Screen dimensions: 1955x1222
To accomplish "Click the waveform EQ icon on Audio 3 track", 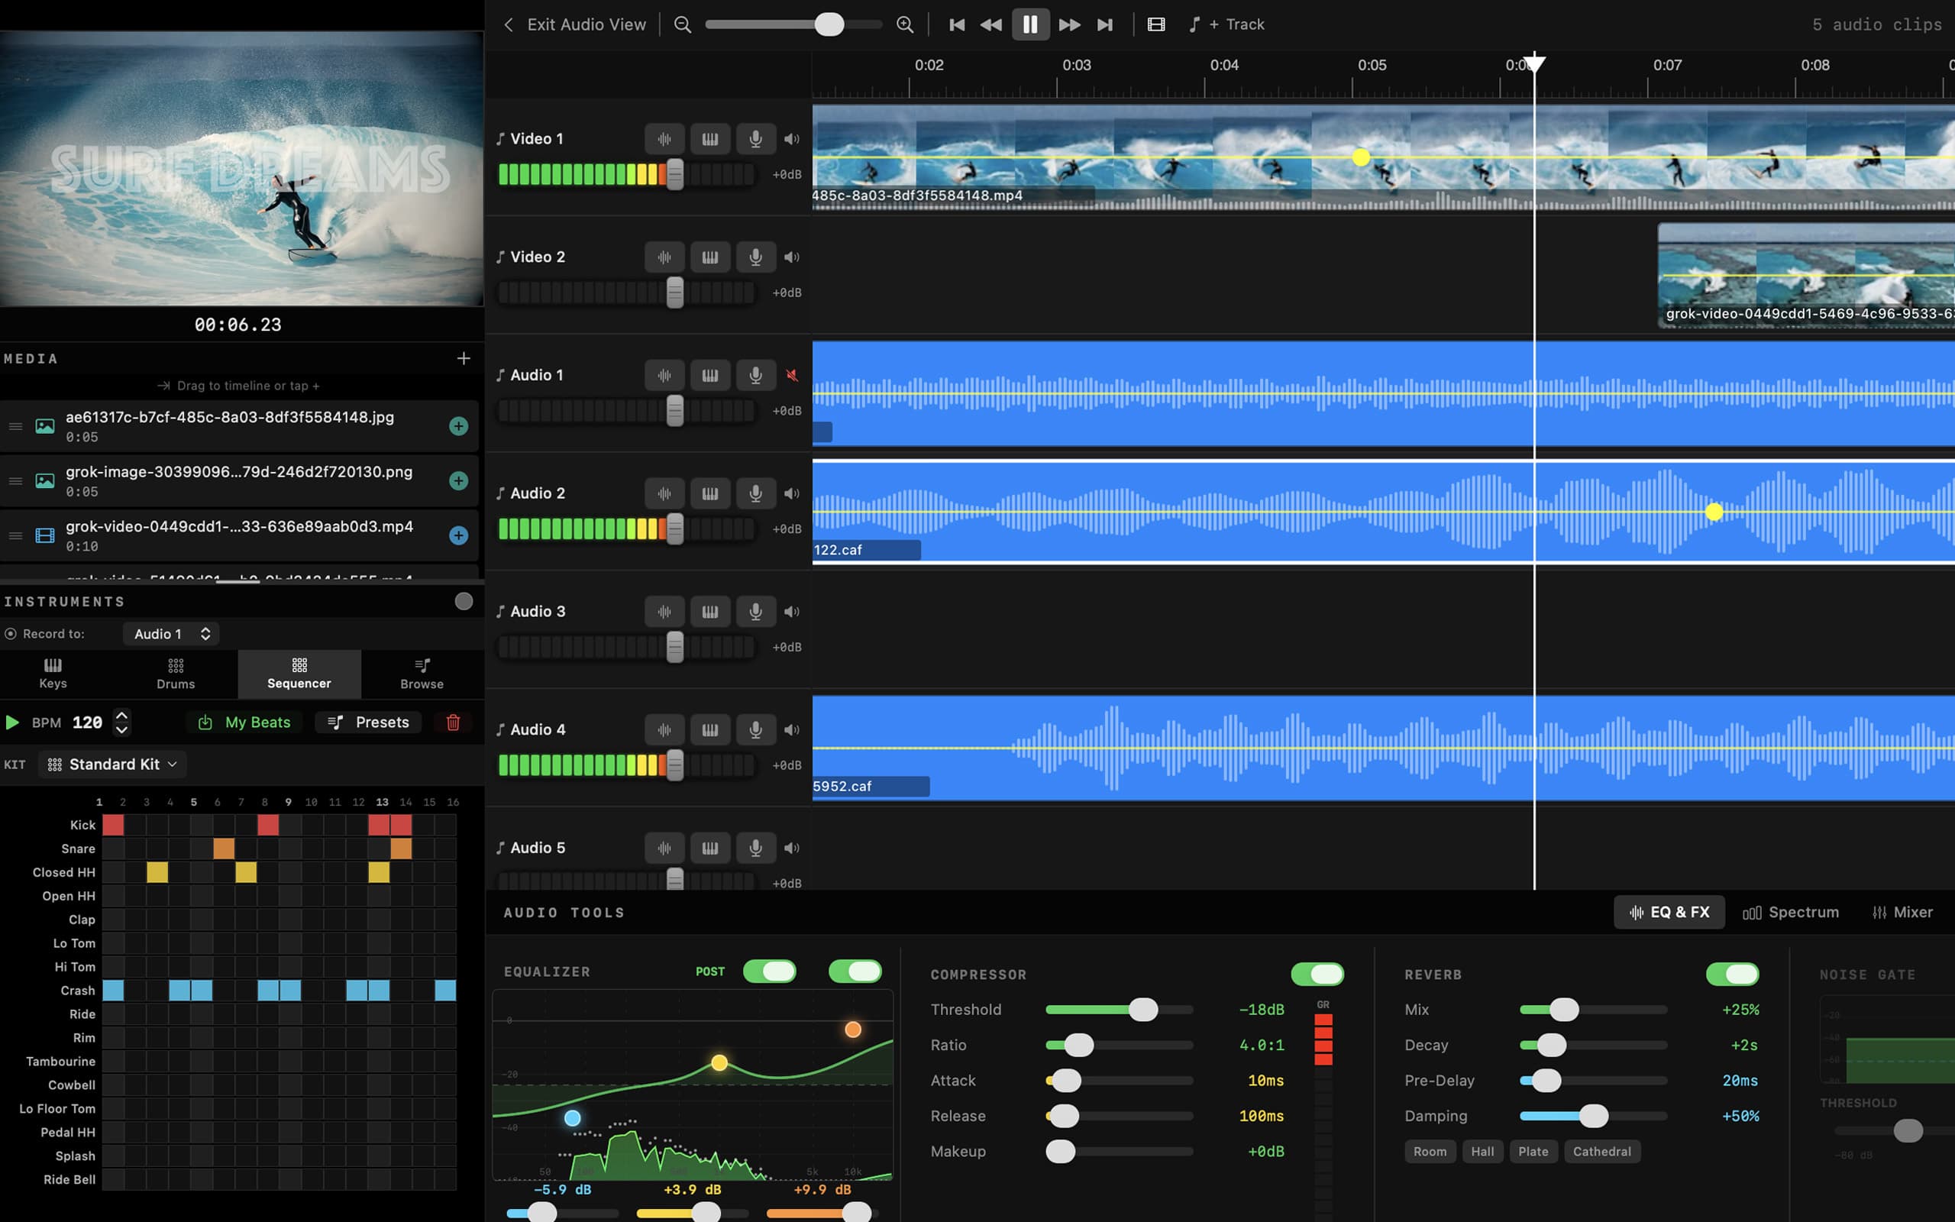I will [x=664, y=611].
